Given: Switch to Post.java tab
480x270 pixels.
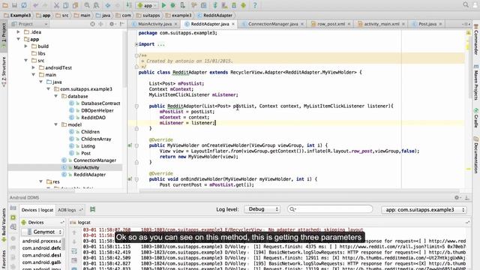Looking at the screenshot, I should tap(427, 24).
